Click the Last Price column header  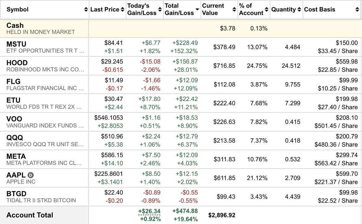click(x=105, y=10)
